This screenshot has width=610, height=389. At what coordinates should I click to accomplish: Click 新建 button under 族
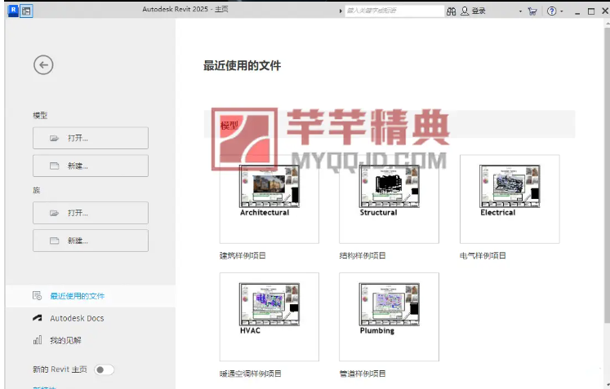point(91,241)
